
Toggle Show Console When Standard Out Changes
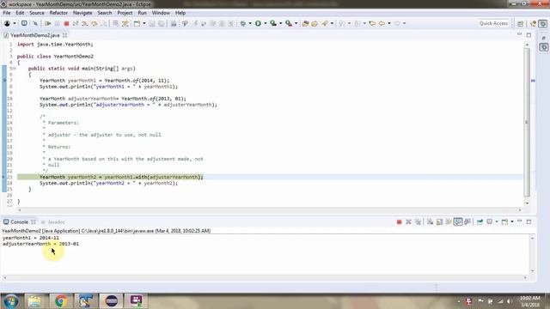458,222
